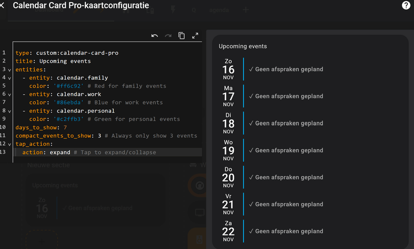
Task: Expand the code editor to fullscreen
Action: click(x=195, y=36)
